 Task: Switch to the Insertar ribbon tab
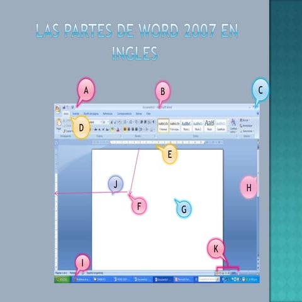pyautogui.click(x=76, y=114)
